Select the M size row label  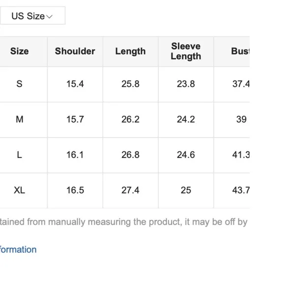[x=20, y=119]
